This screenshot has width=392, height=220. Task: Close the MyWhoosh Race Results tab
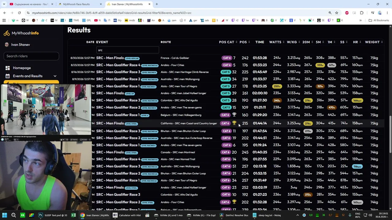[x=101, y=4]
